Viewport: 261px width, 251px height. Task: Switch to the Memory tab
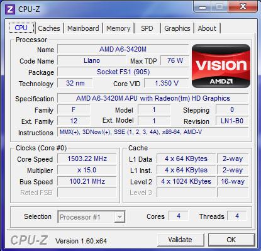[118, 28]
